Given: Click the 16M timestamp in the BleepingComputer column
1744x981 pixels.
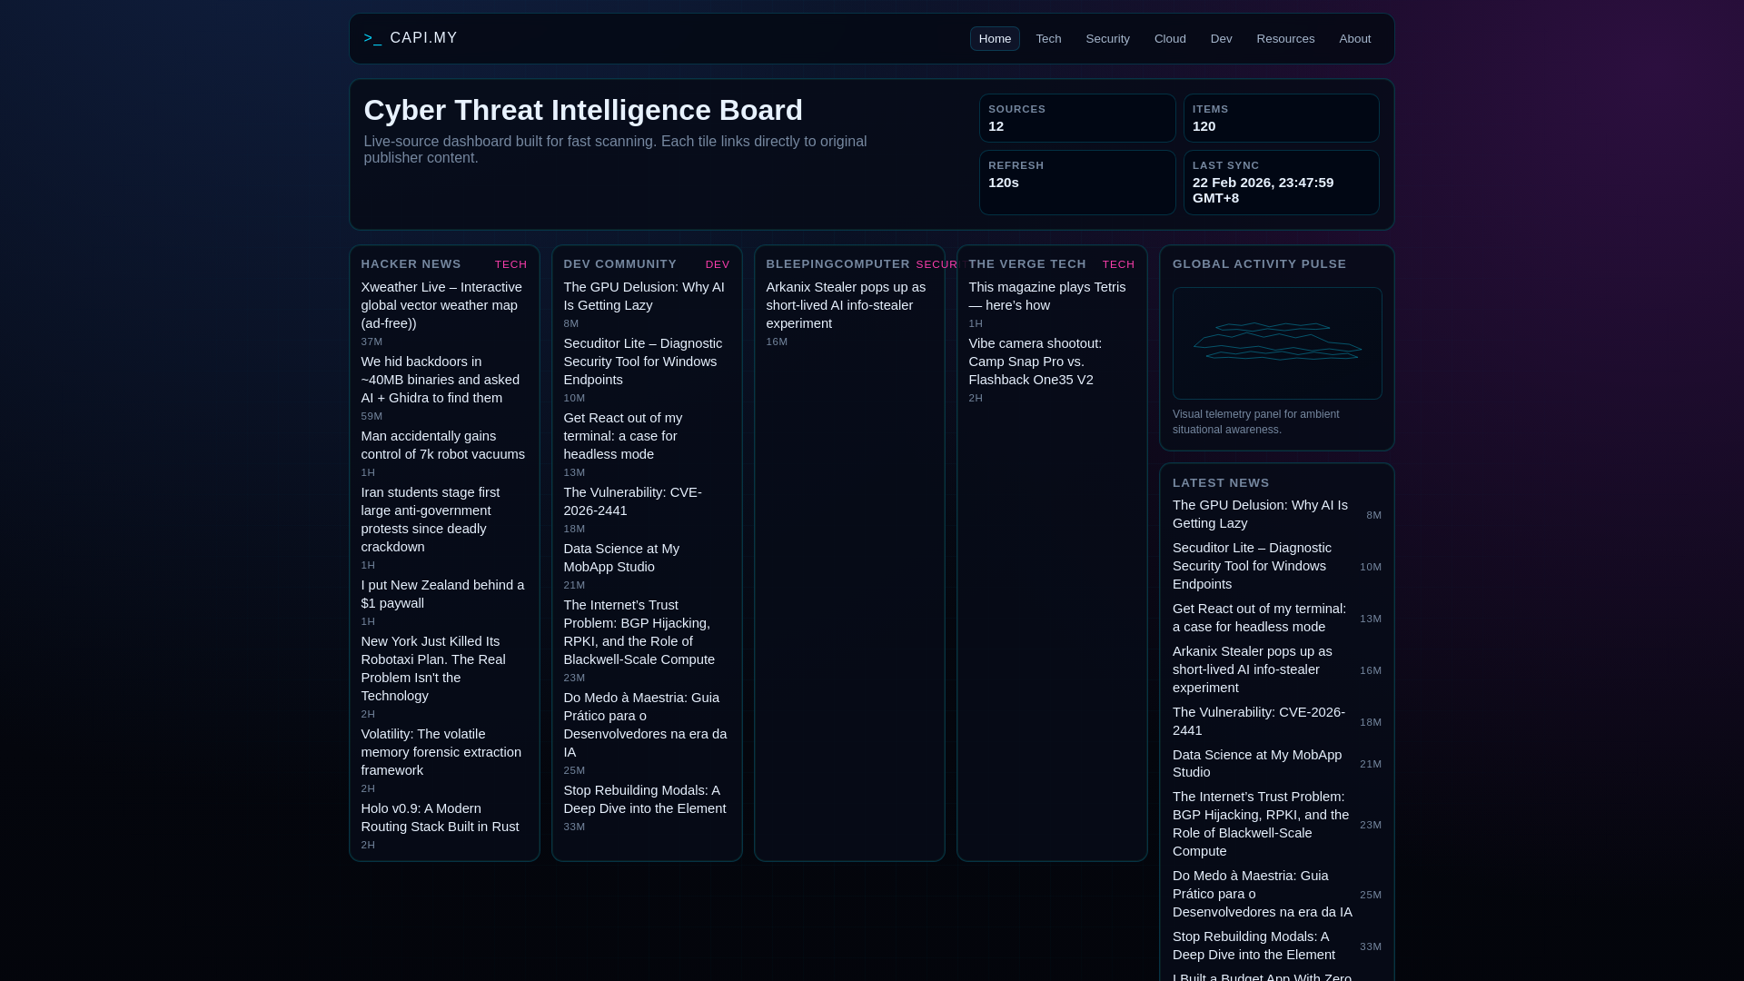Looking at the screenshot, I should tap(777, 342).
